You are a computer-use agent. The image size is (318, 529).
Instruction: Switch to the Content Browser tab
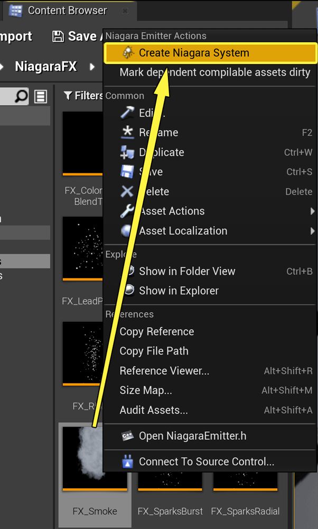point(67,11)
